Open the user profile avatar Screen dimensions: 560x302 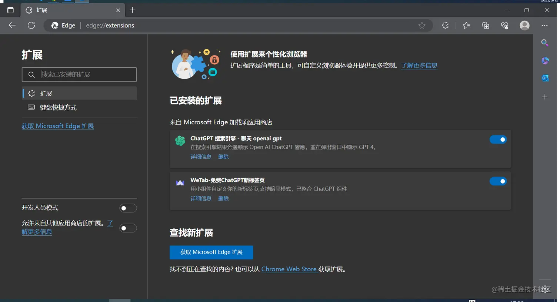[x=524, y=25]
